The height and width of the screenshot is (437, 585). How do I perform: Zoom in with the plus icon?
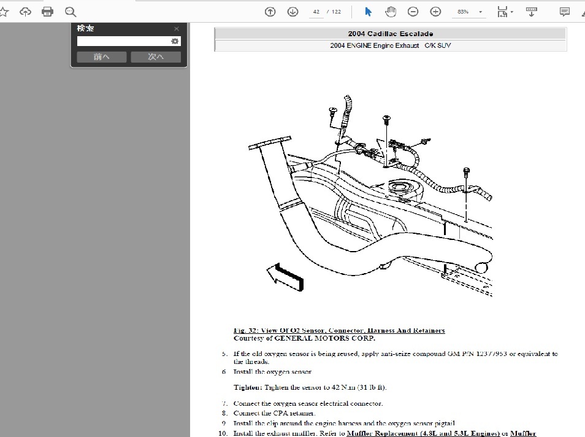point(435,12)
